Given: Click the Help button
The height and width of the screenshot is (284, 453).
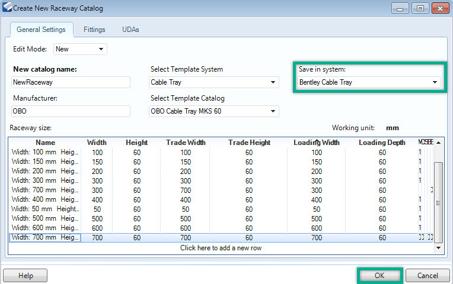Looking at the screenshot, I should click(25, 276).
